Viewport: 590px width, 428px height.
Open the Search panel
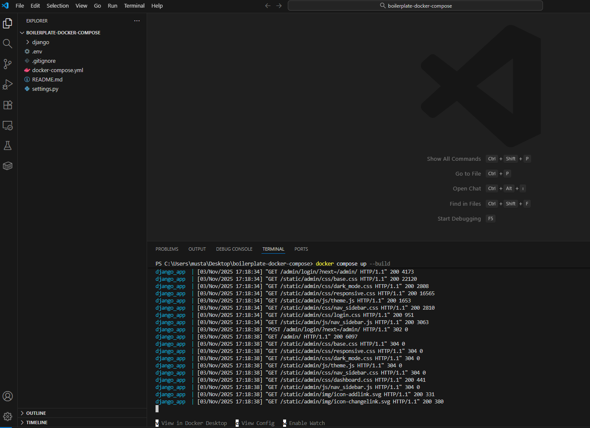coord(7,43)
